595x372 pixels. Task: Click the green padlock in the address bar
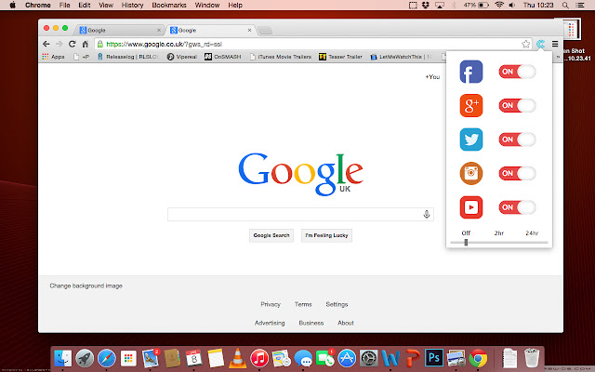tap(100, 44)
